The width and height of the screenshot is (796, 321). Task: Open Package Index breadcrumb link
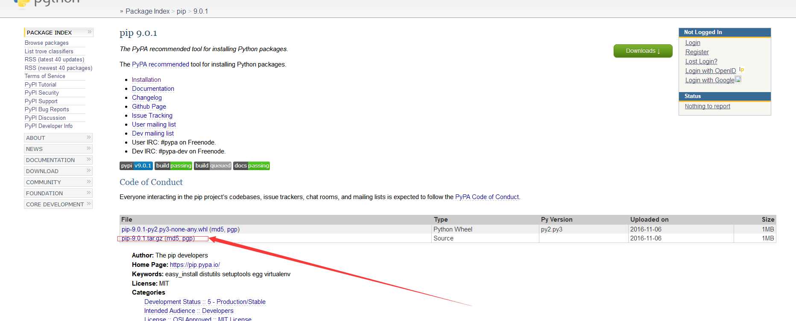pyautogui.click(x=147, y=11)
